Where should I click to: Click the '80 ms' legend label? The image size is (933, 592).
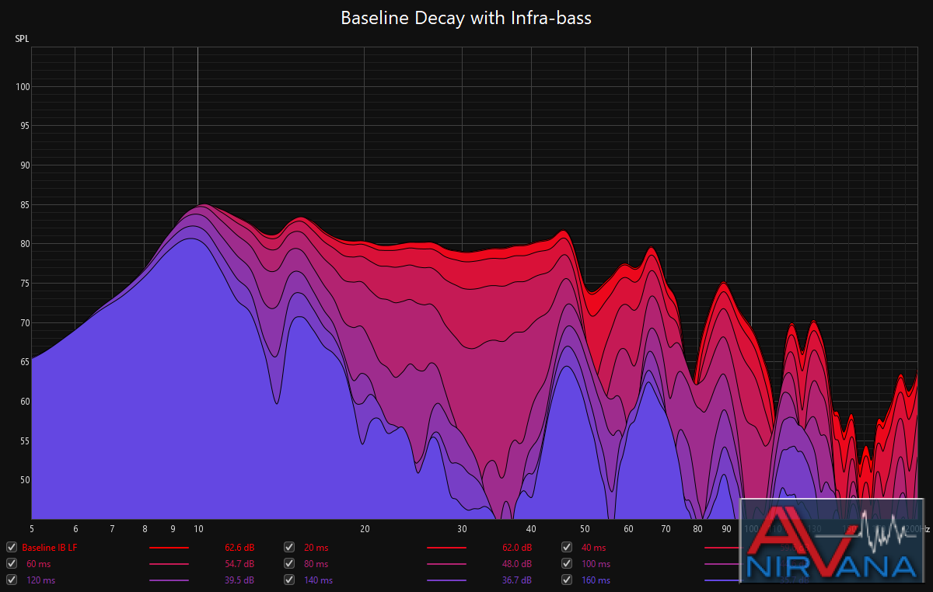click(x=316, y=564)
